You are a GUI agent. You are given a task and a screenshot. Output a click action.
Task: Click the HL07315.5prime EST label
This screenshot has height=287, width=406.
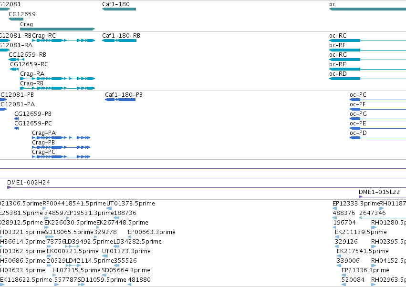click(x=76, y=270)
